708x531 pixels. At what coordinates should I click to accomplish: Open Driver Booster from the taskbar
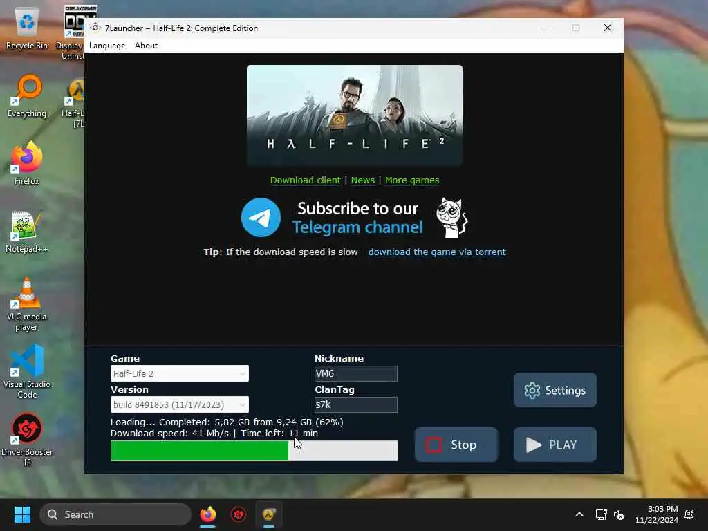[x=239, y=514]
